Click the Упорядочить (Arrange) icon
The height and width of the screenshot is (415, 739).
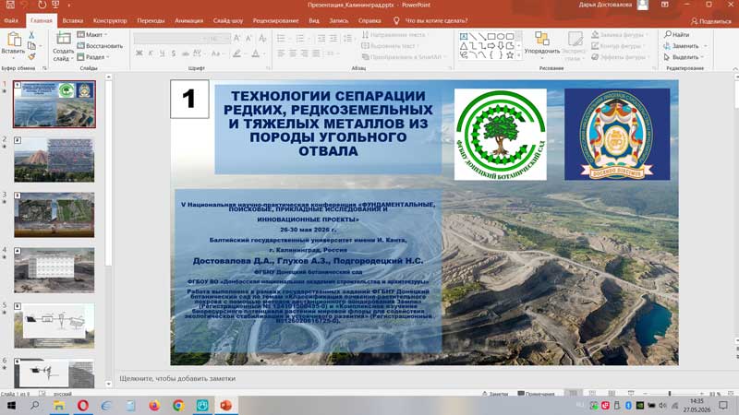[542, 39]
